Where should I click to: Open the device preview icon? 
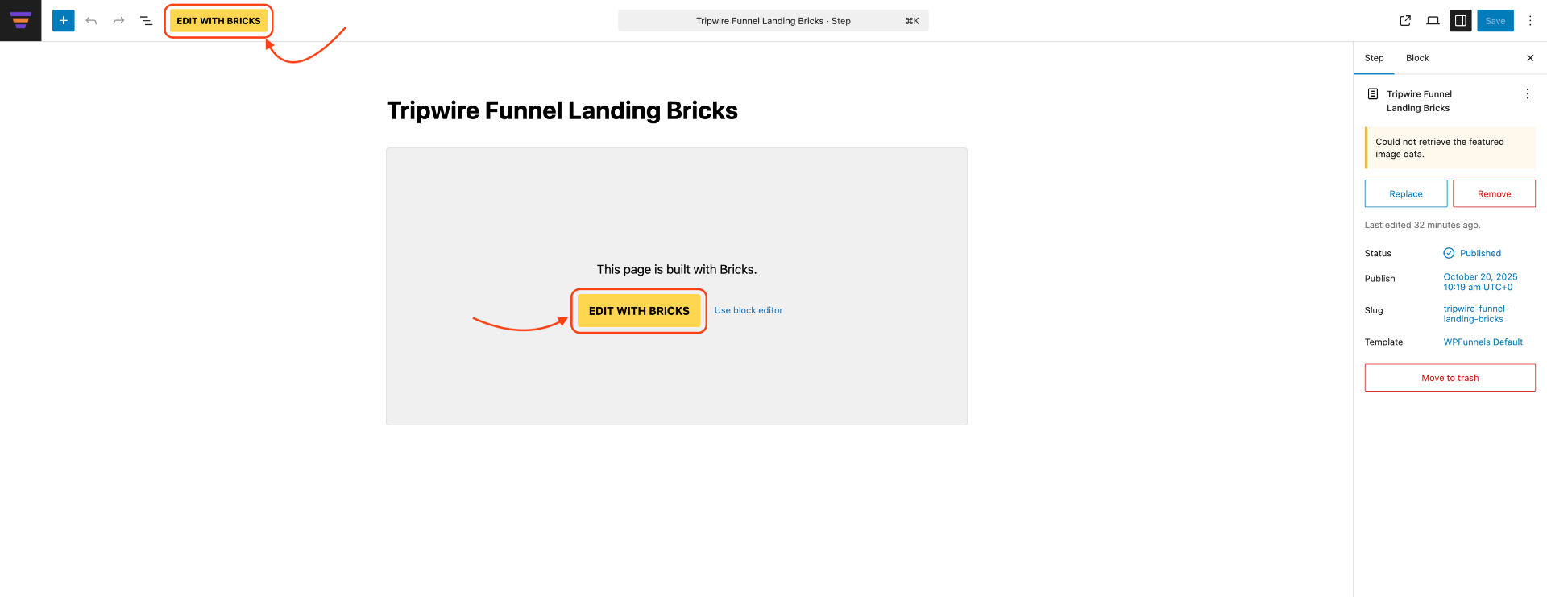(1433, 21)
